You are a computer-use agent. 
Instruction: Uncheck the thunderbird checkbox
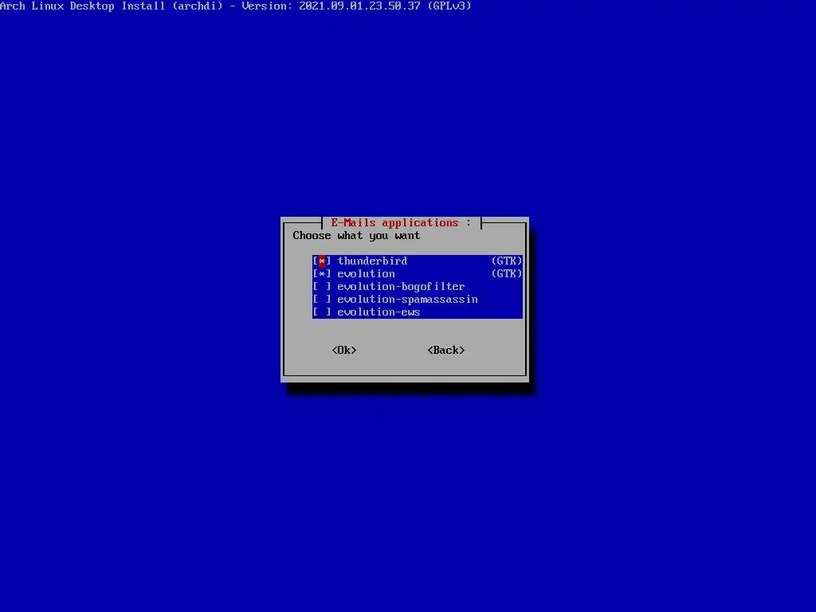point(322,261)
